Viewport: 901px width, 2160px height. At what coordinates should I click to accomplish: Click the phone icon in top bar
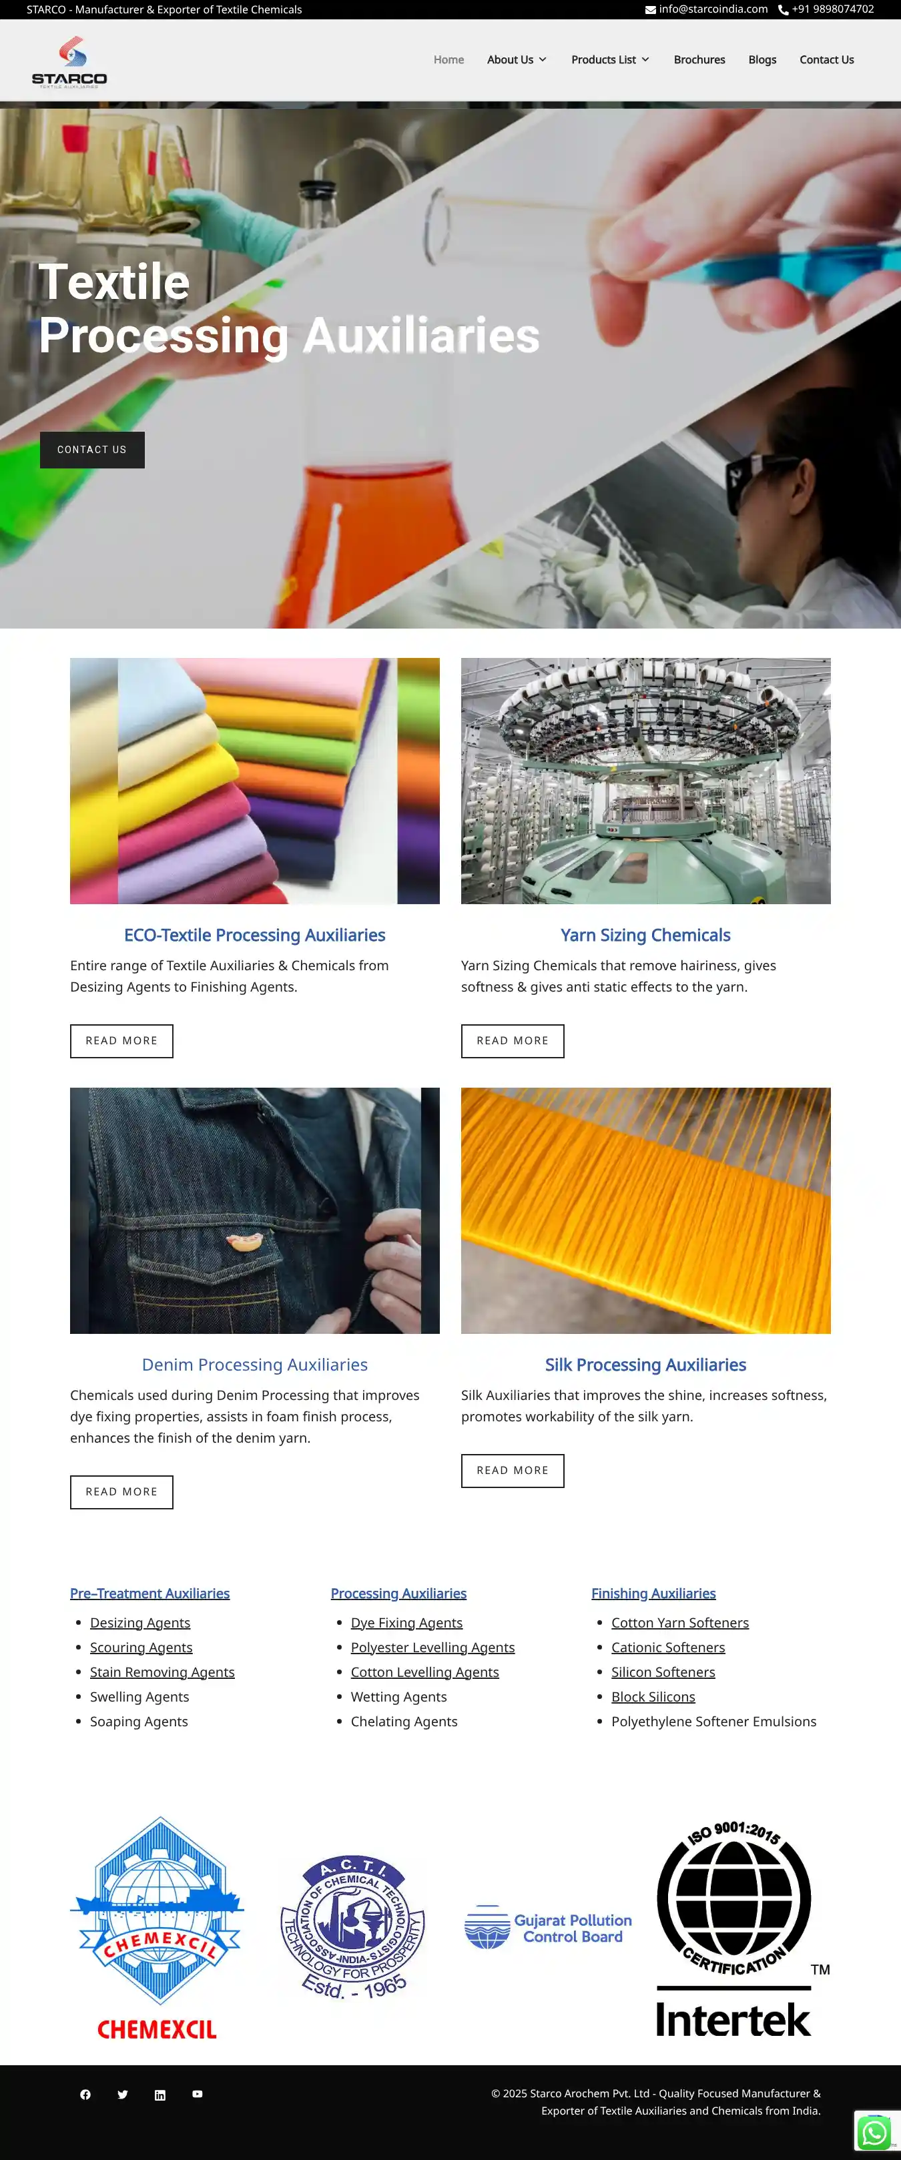coord(783,10)
